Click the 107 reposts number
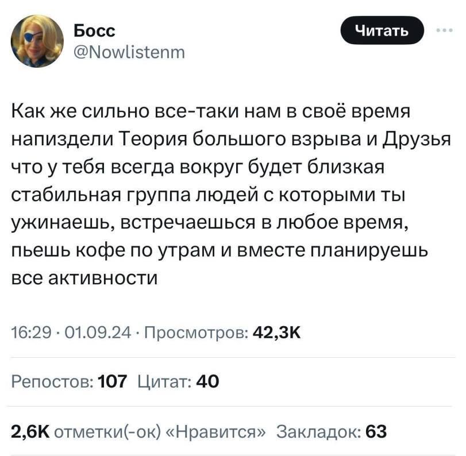Screen dimensions: 466x456 (112, 381)
